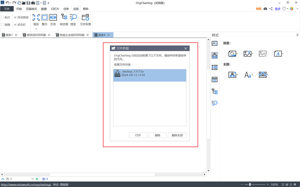Switch to the 页面样式 ribbon tab
The image size is (300, 187).
(x=31, y=9)
